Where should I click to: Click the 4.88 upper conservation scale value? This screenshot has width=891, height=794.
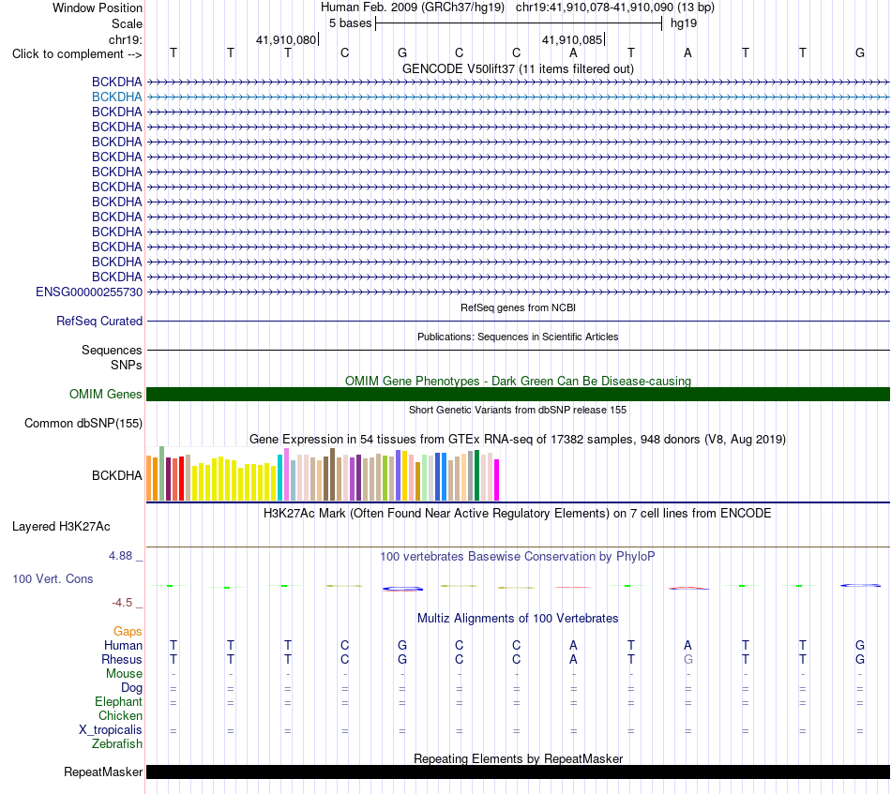click(x=120, y=556)
